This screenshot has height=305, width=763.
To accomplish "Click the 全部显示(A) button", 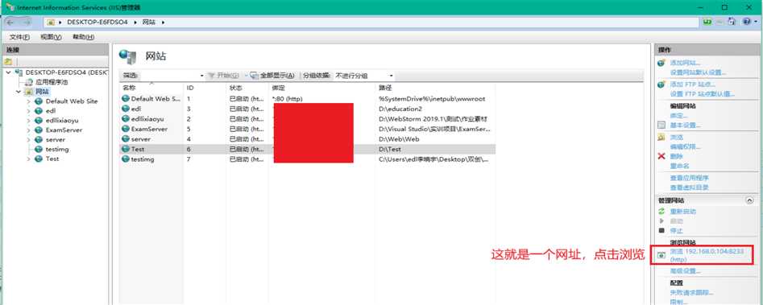I will coord(272,76).
